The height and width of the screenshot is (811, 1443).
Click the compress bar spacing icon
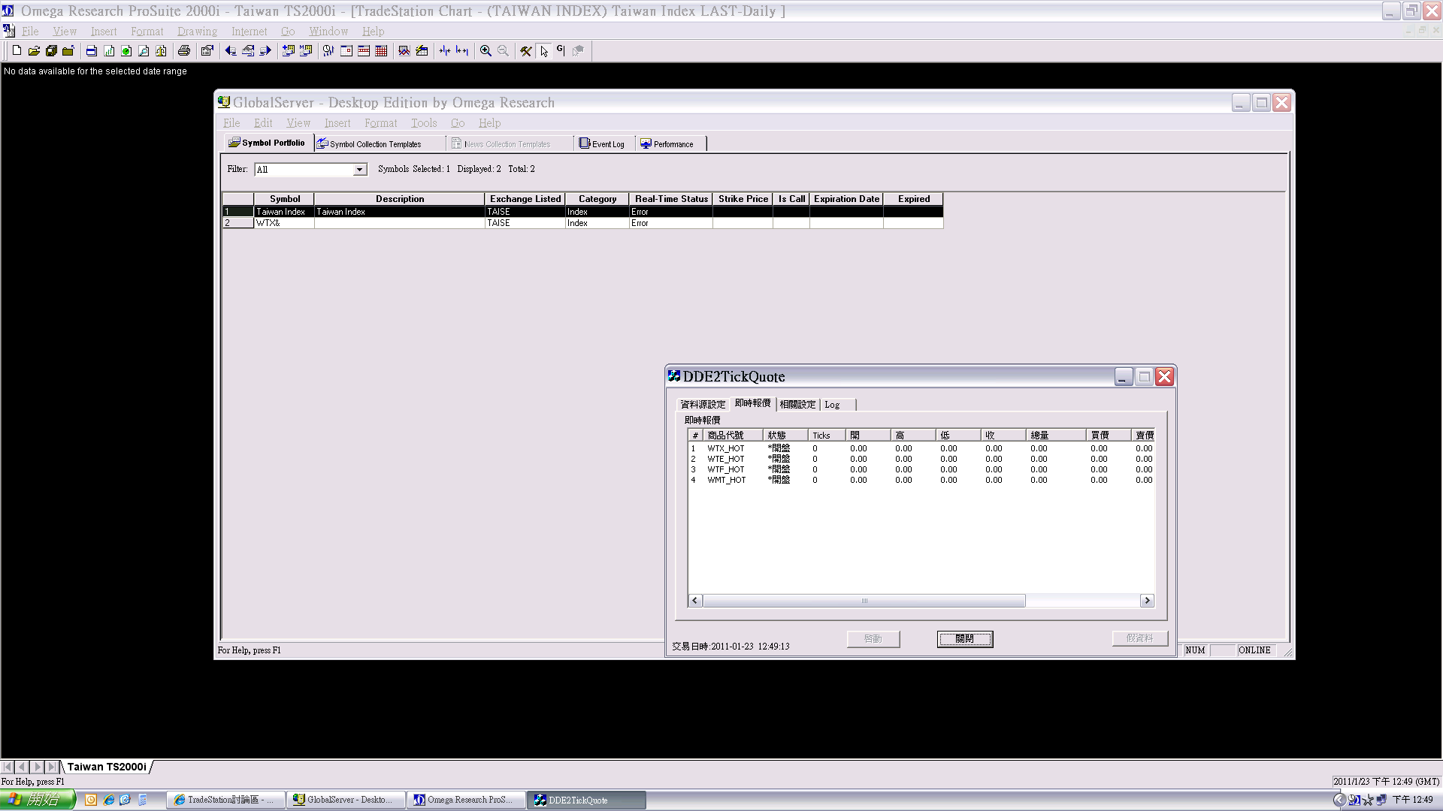445,51
